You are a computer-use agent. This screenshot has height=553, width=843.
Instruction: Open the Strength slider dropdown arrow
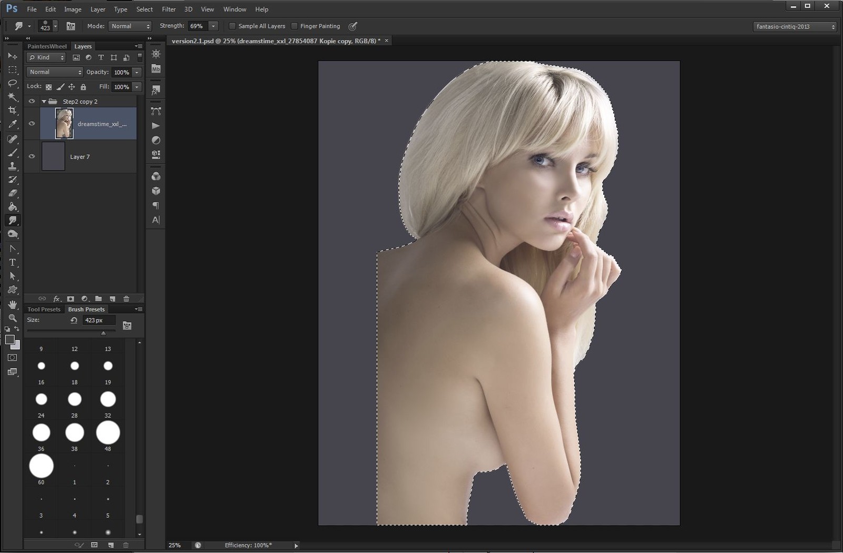213,26
